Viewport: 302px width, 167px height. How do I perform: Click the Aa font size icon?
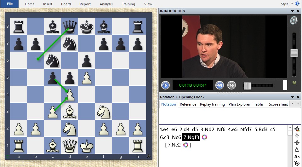pos(297,157)
